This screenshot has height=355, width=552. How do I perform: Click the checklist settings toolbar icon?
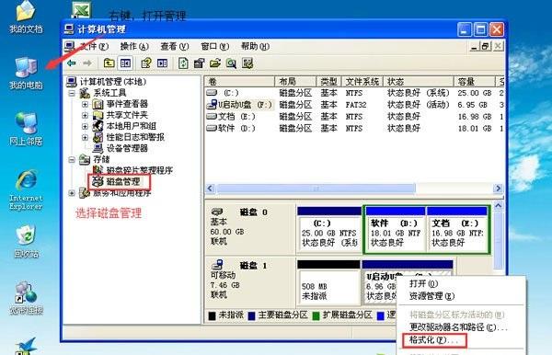point(247,63)
